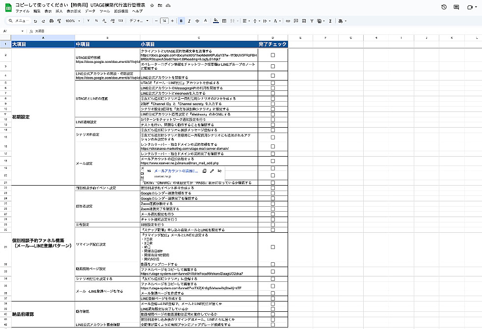482x329 pixels.
Task: Activate the paint format tool
Action: 59,21
